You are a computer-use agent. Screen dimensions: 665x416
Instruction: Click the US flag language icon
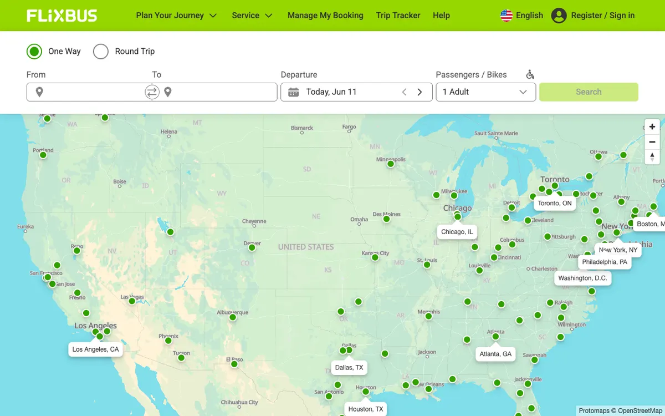click(x=507, y=16)
